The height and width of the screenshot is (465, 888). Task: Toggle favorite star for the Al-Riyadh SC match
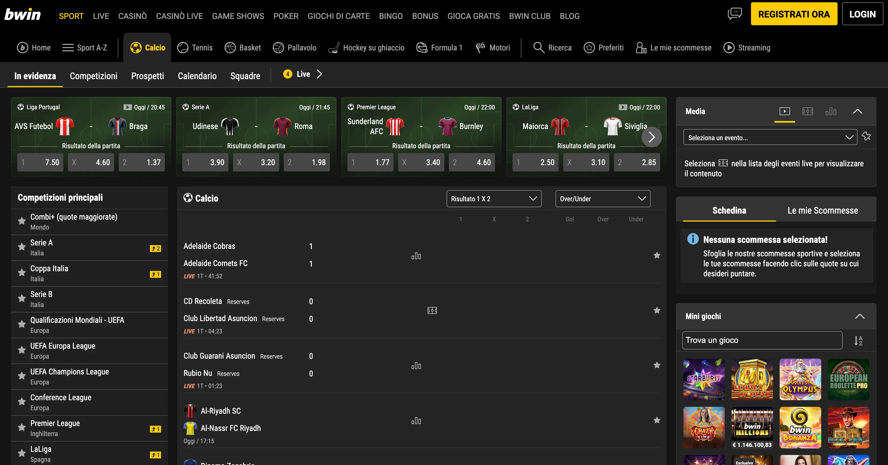(x=657, y=420)
